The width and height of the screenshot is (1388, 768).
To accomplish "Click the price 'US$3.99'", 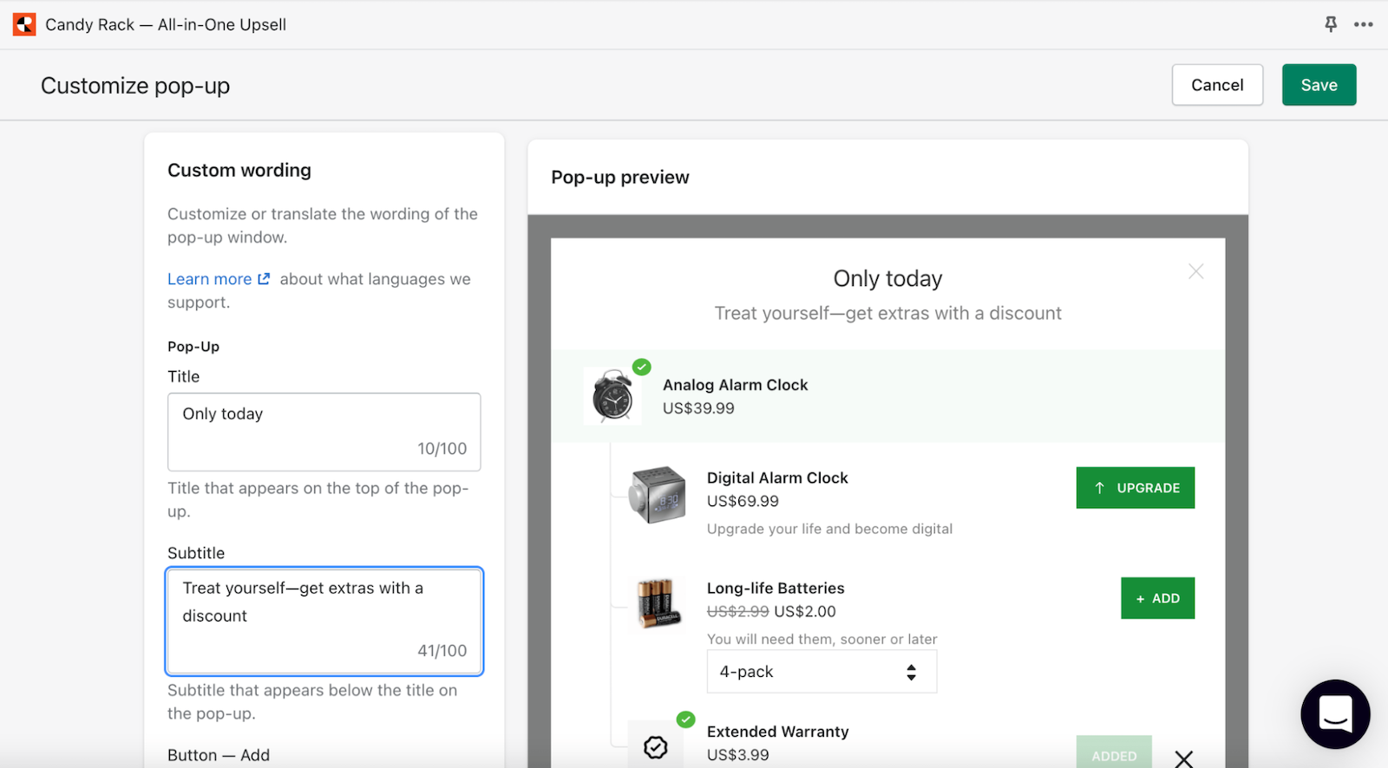I will (x=737, y=755).
